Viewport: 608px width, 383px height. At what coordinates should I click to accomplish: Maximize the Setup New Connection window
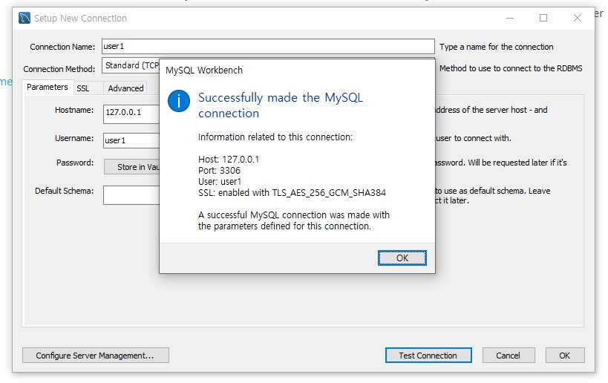543,18
